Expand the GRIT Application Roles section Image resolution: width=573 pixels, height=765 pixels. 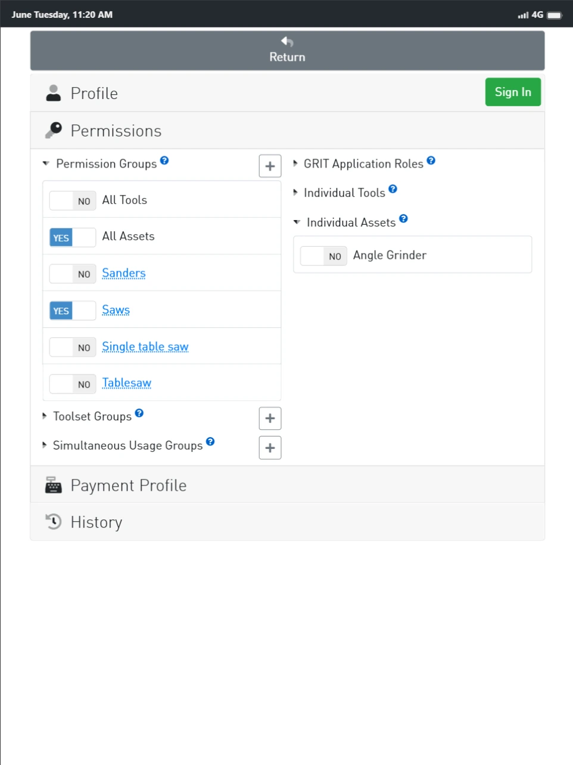295,163
